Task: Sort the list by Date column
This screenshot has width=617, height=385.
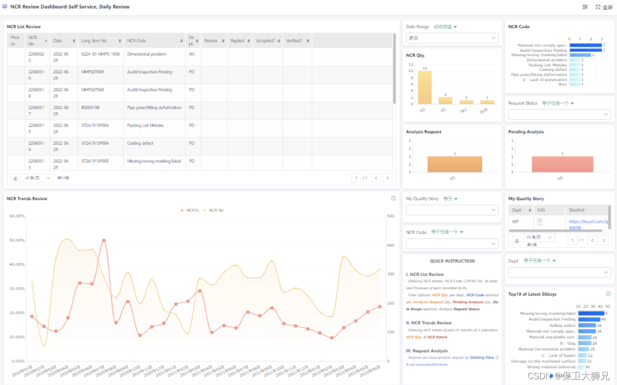Action: 74,41
